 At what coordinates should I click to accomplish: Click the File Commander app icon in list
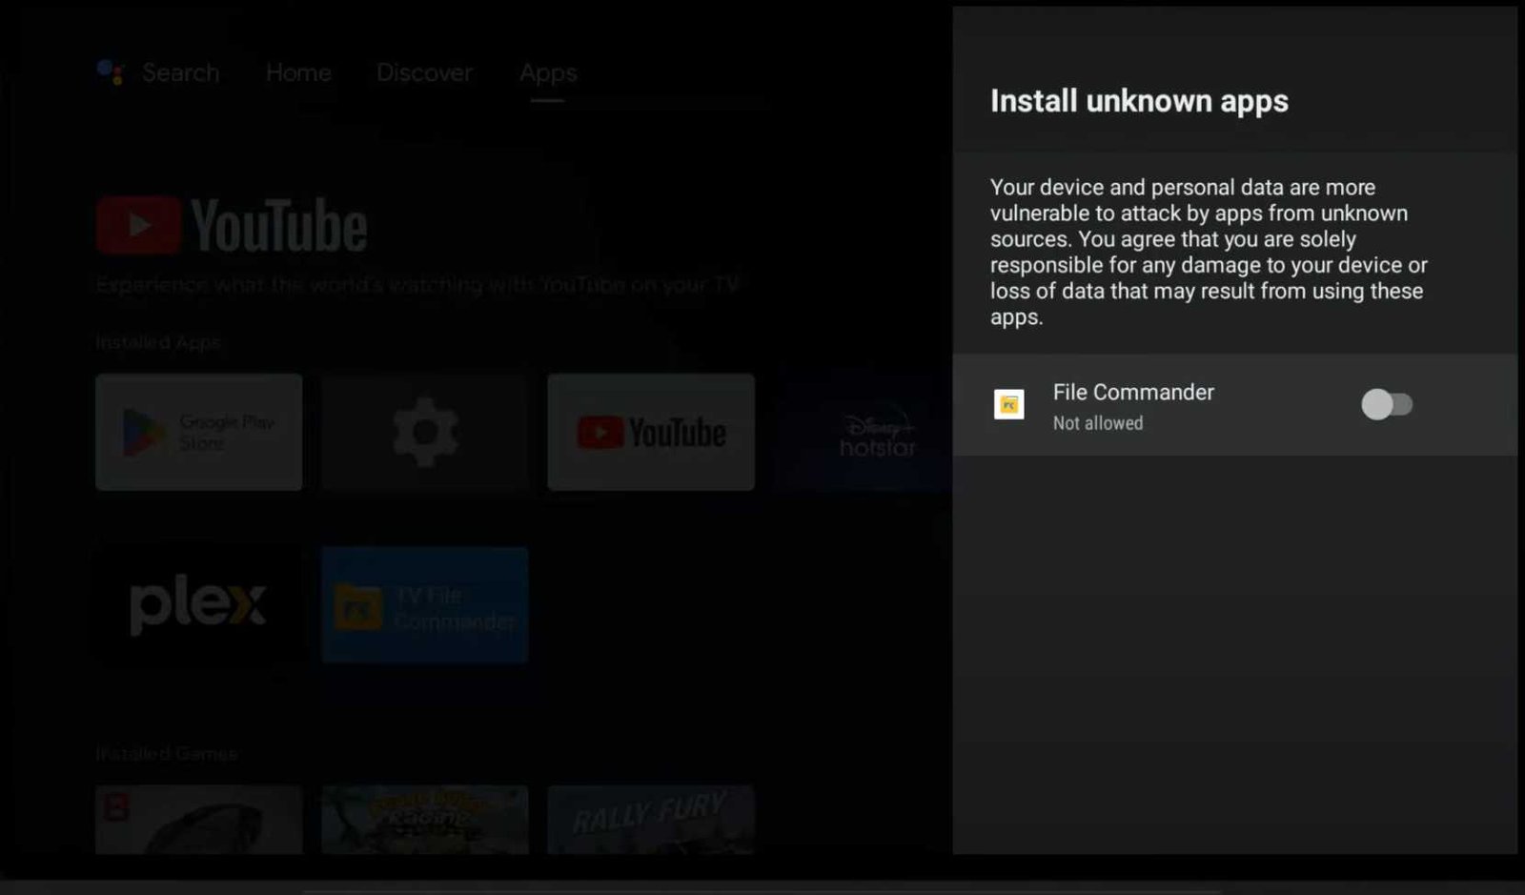1009,405
